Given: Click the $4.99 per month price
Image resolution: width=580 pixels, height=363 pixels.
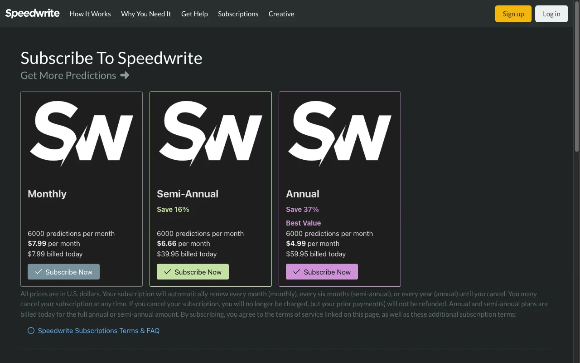Looking at the screenshot, I should pyautogui.click(x=313, y=244).
